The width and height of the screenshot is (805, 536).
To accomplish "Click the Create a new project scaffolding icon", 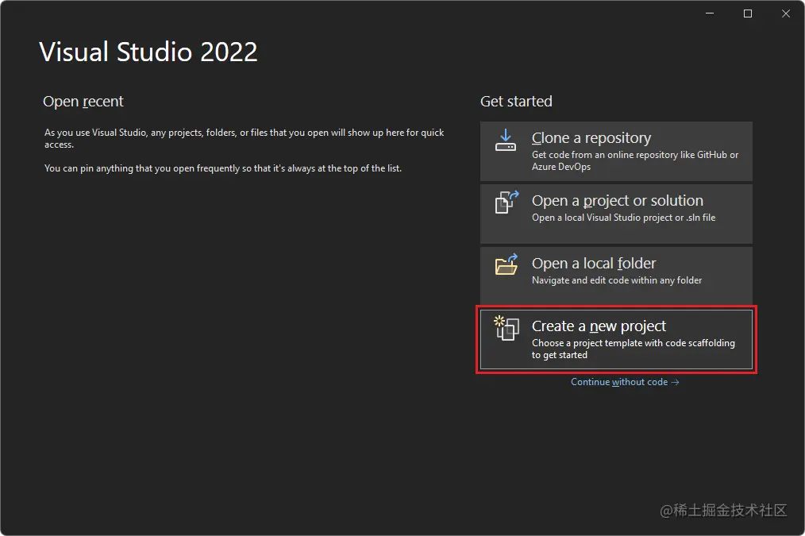I will point(506,329).
